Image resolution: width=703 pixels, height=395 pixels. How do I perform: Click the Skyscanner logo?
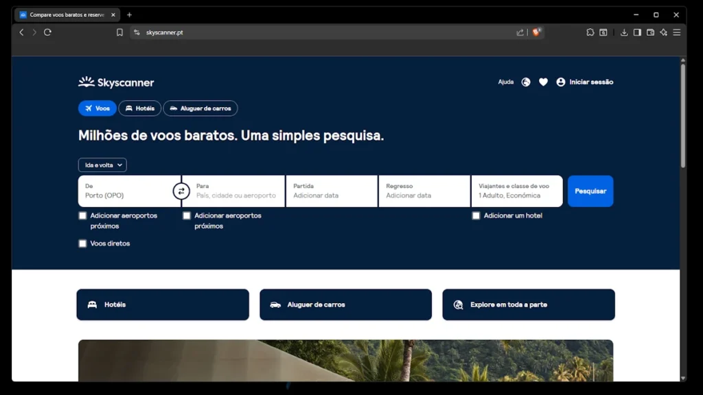pos(116,82)
